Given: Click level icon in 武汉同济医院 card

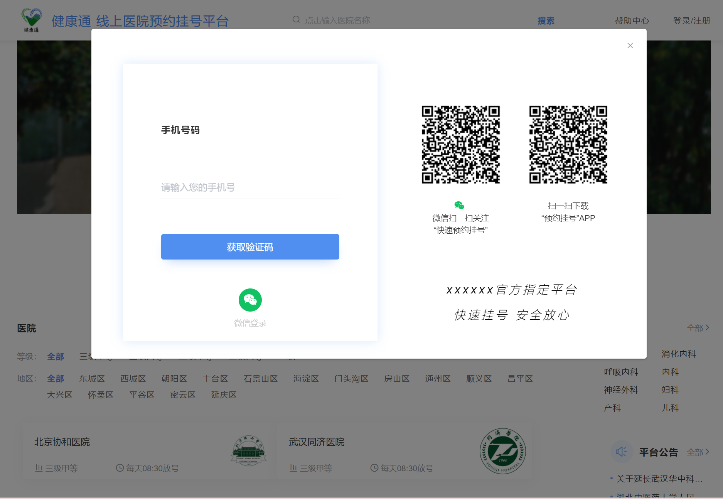Looking at the screenshot, I should tap(293, 468).
